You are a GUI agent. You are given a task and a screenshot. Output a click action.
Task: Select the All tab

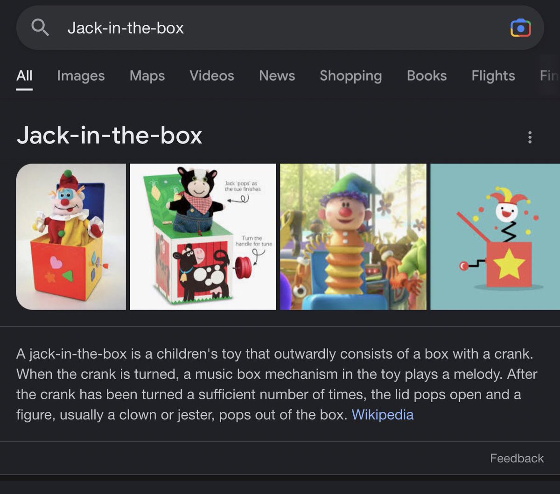(x=24, y=76)
